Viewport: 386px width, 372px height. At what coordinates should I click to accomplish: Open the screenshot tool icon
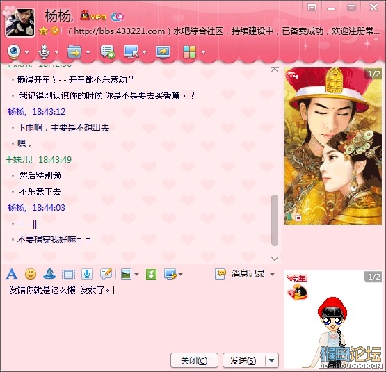pos(170,274)
